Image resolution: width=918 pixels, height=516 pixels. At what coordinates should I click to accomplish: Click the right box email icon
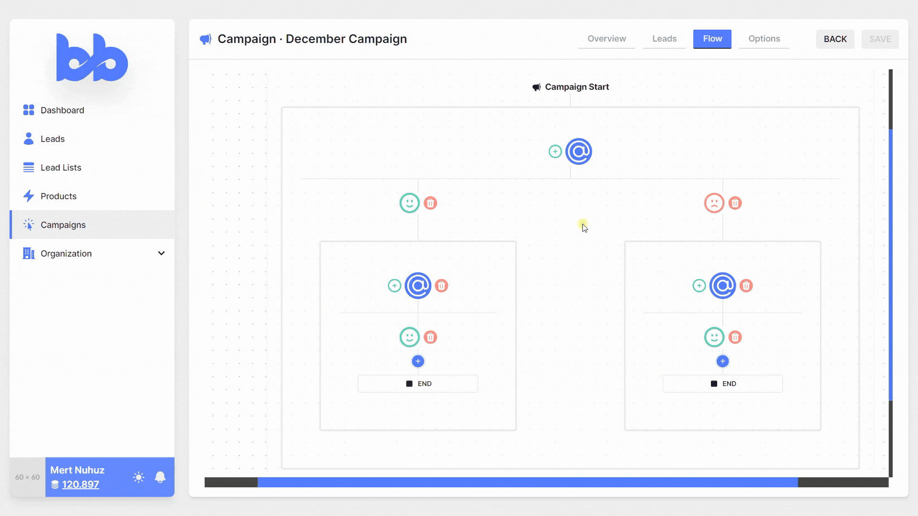pos(722,286)
